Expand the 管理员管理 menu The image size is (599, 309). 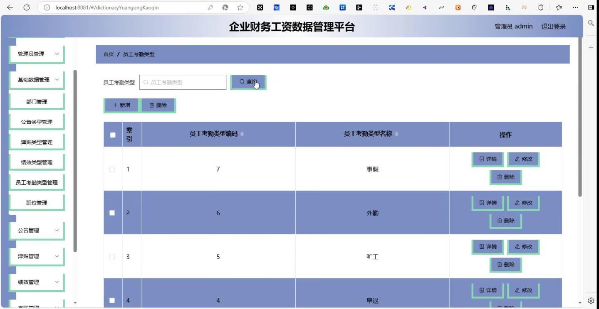[x=37, y=54]
